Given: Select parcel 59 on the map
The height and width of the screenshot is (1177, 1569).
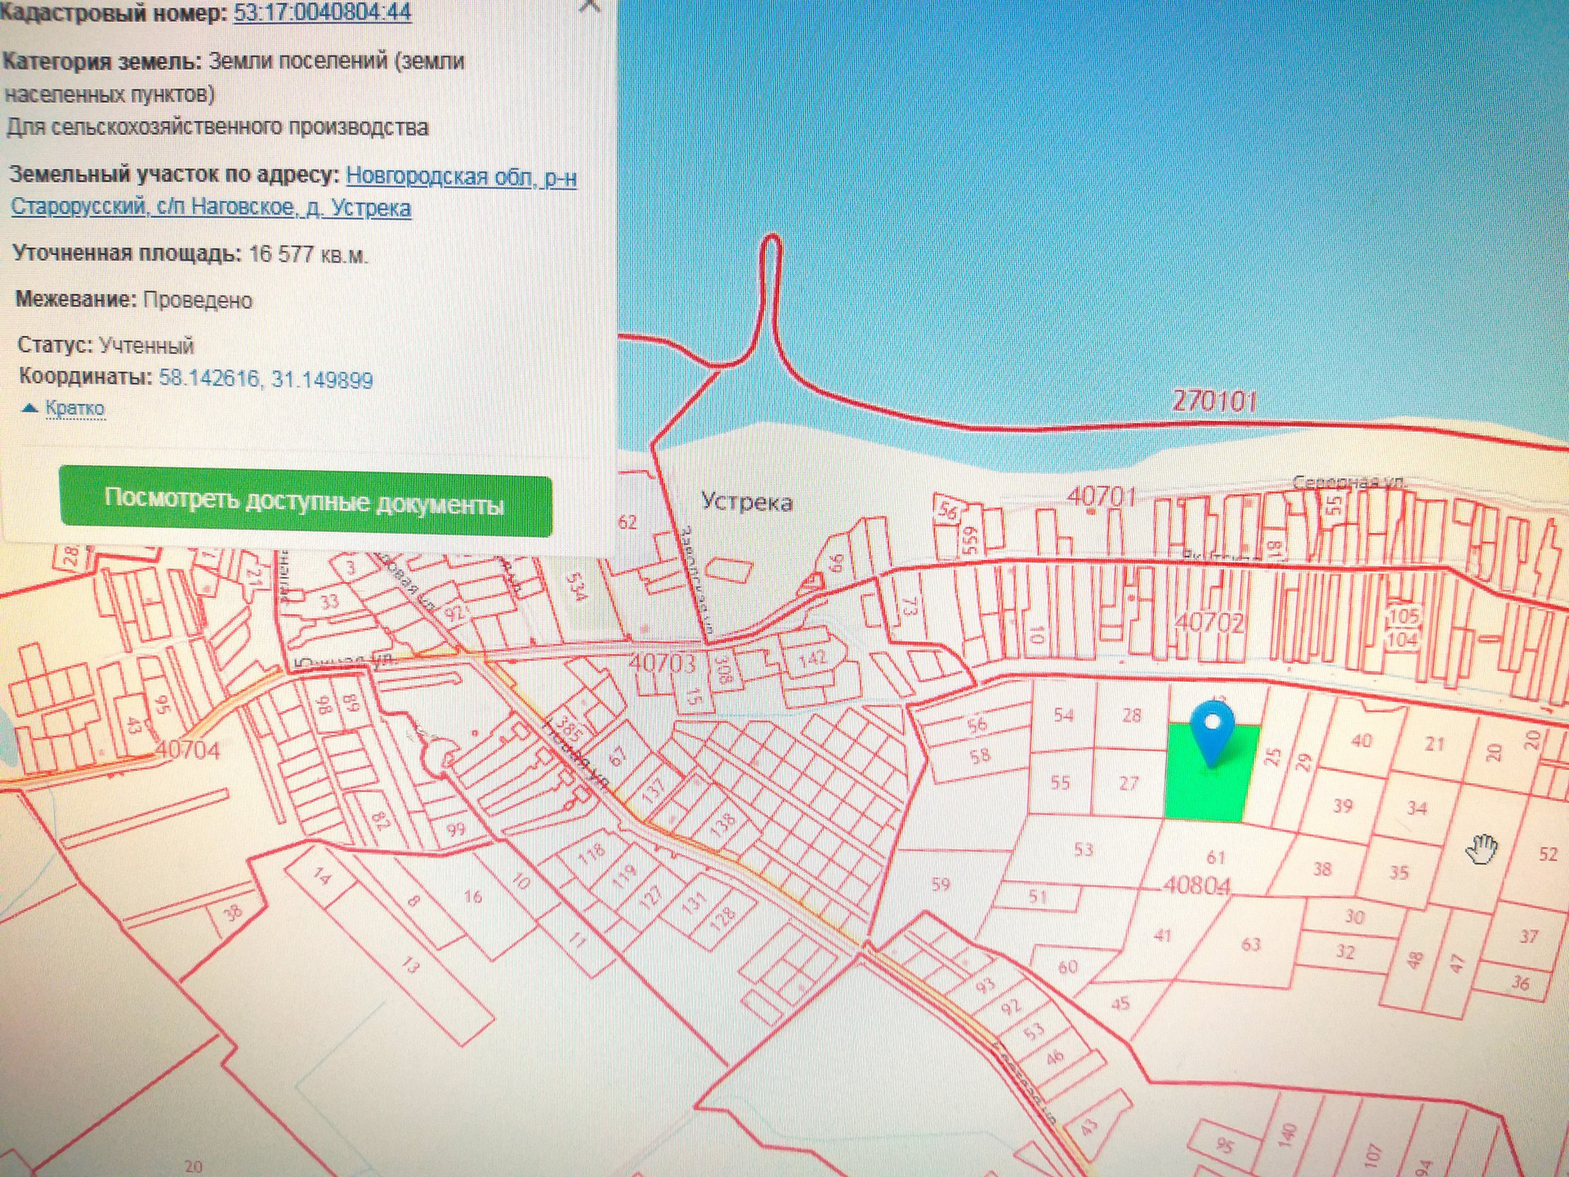Looking at the screenshot, I should [x=941, y=884].
